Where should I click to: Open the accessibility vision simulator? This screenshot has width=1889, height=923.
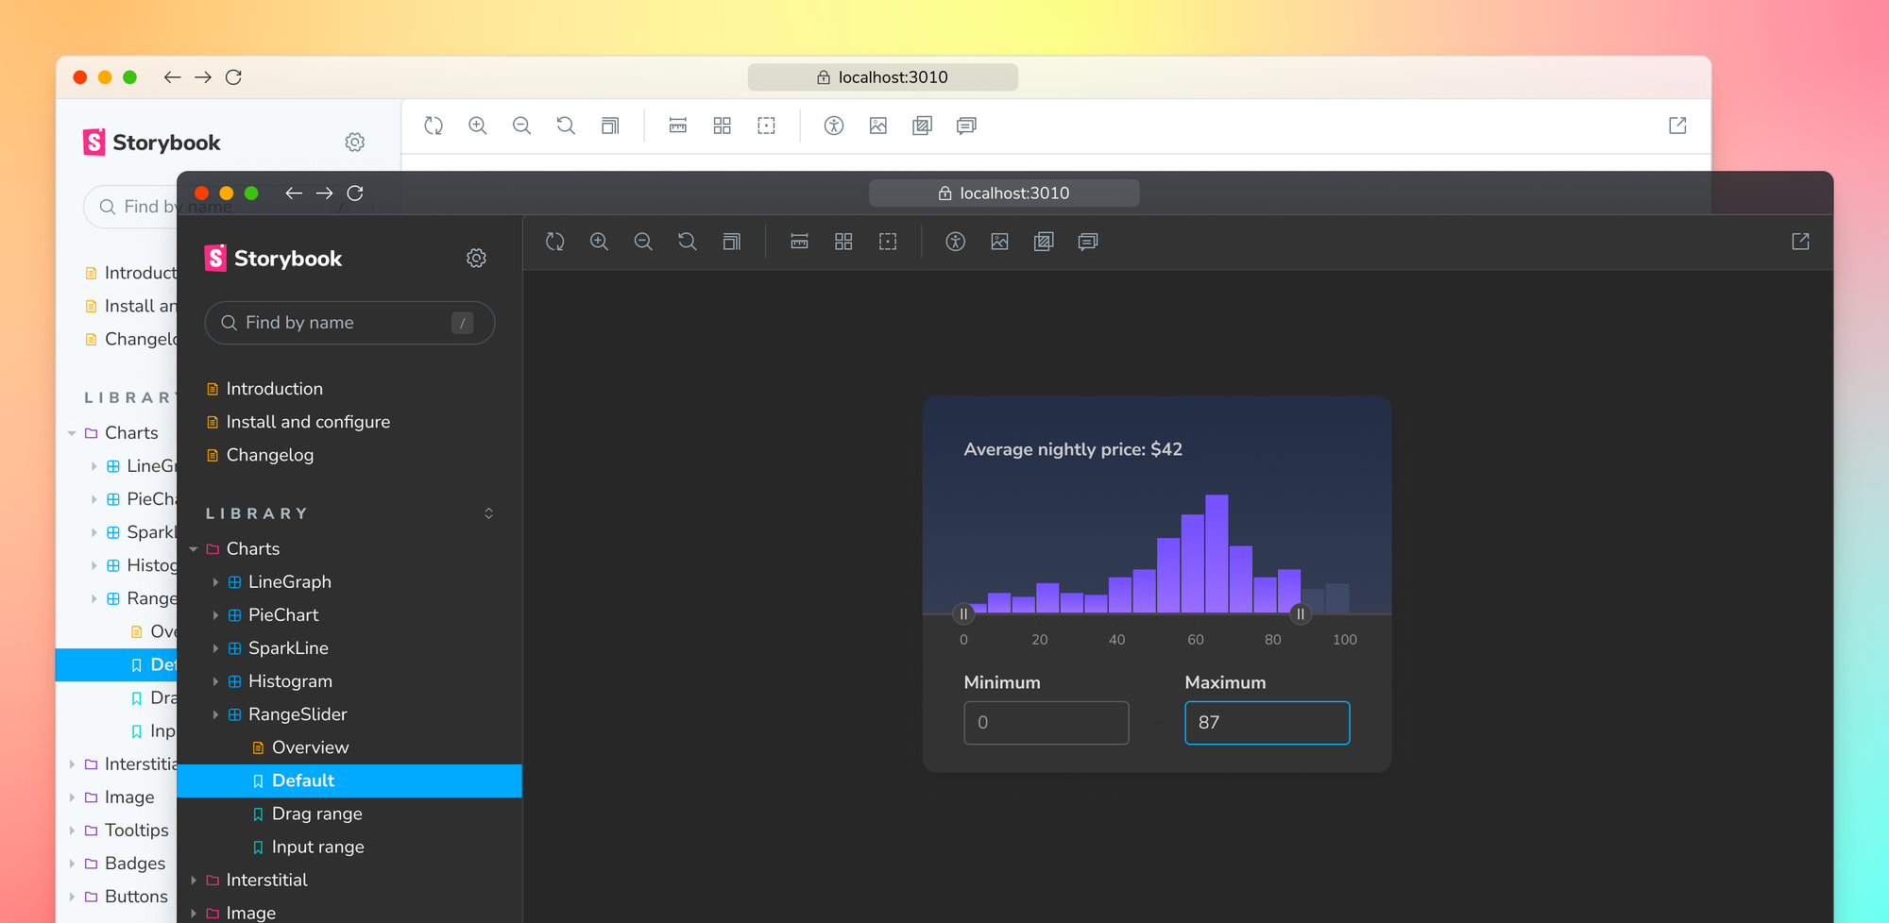pyautogui.click(x=955, y=242)
